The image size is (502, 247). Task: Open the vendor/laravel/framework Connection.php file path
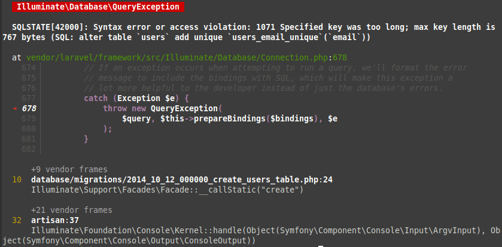[x=178, y=57]
